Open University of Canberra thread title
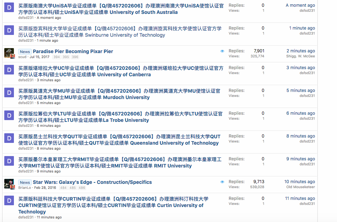The width and height of the screenshot is (337, 222). pyautogui.click(x=121, y=71)
